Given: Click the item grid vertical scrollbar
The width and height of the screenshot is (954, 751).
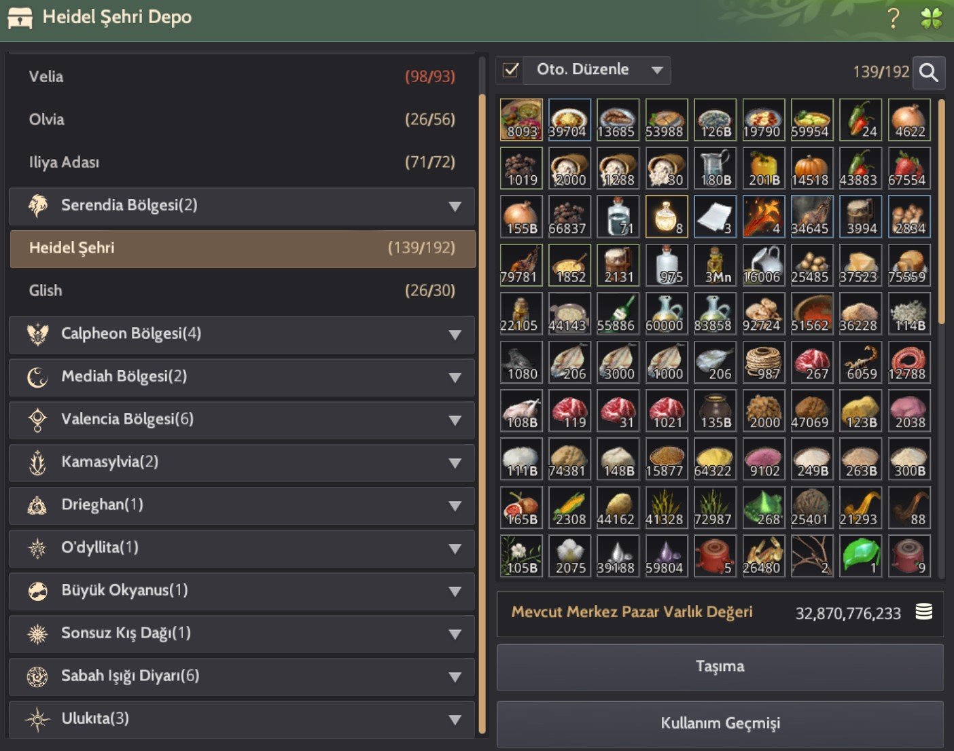Looking at the screenshot, I should (941, 212).
